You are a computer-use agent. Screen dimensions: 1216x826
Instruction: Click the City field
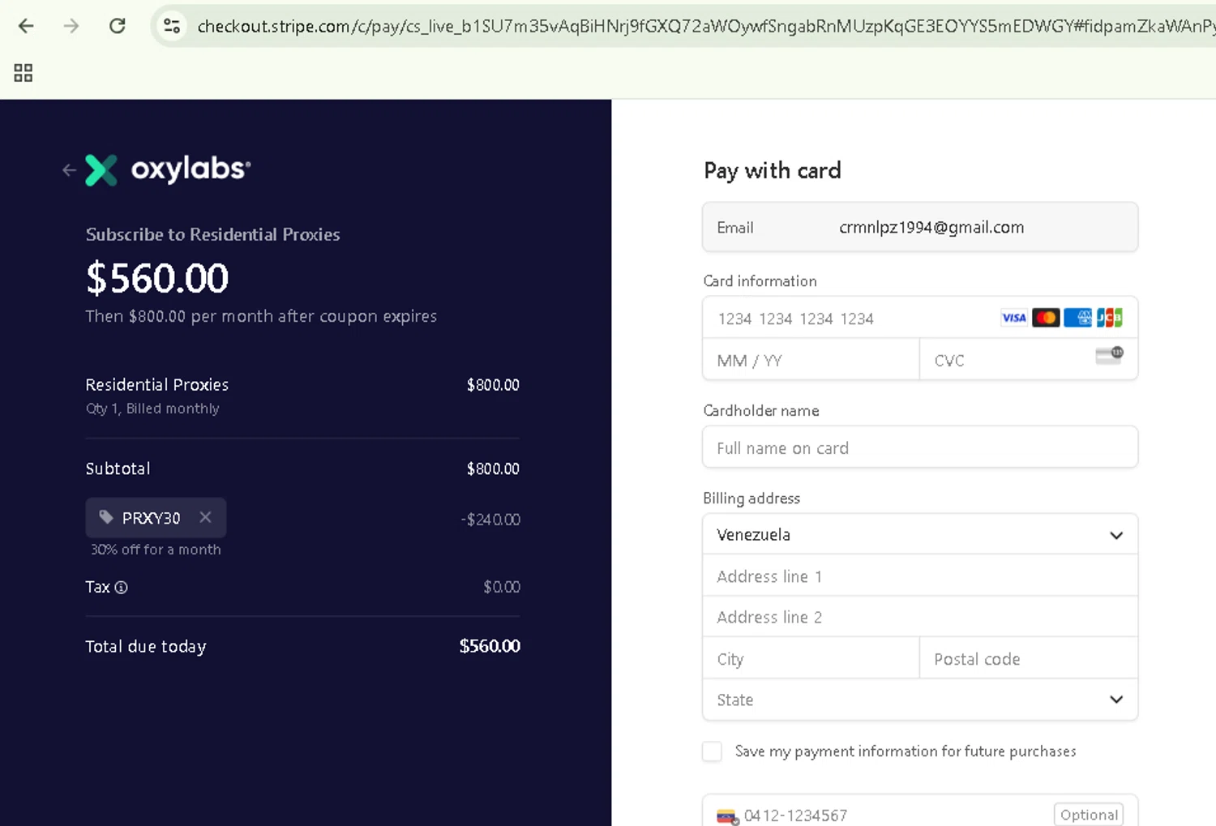pyautogui.click(x=811, y=658)
